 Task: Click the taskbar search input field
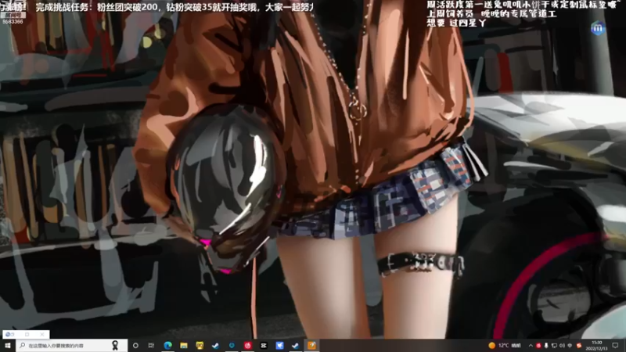pyautogui.click(x=71, y=346)
